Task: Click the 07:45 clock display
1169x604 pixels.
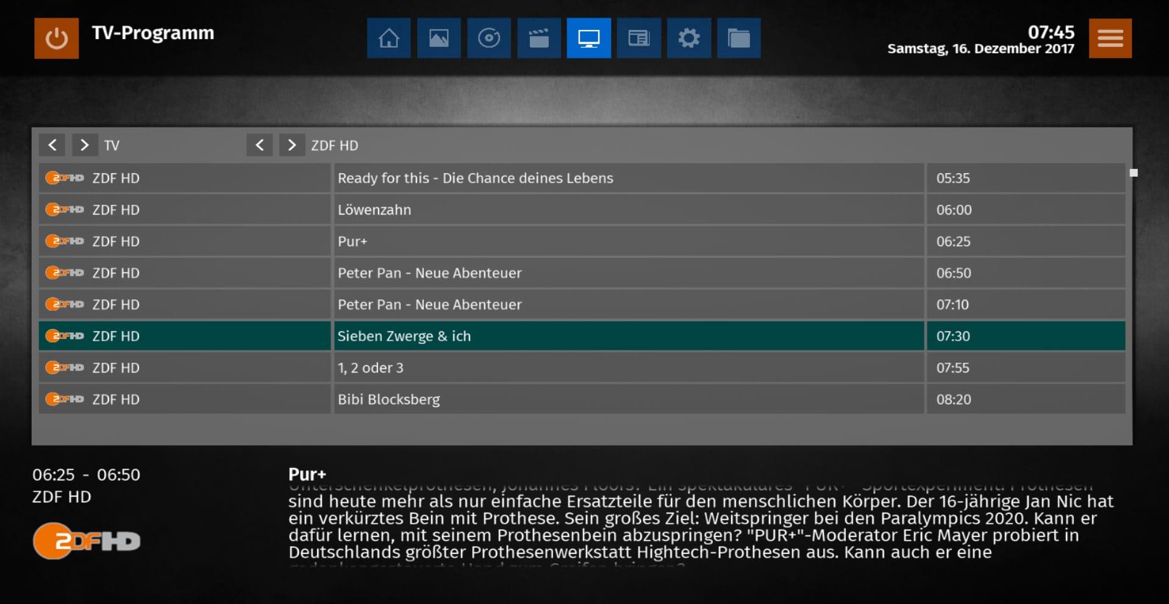Action: point(1051,32)
